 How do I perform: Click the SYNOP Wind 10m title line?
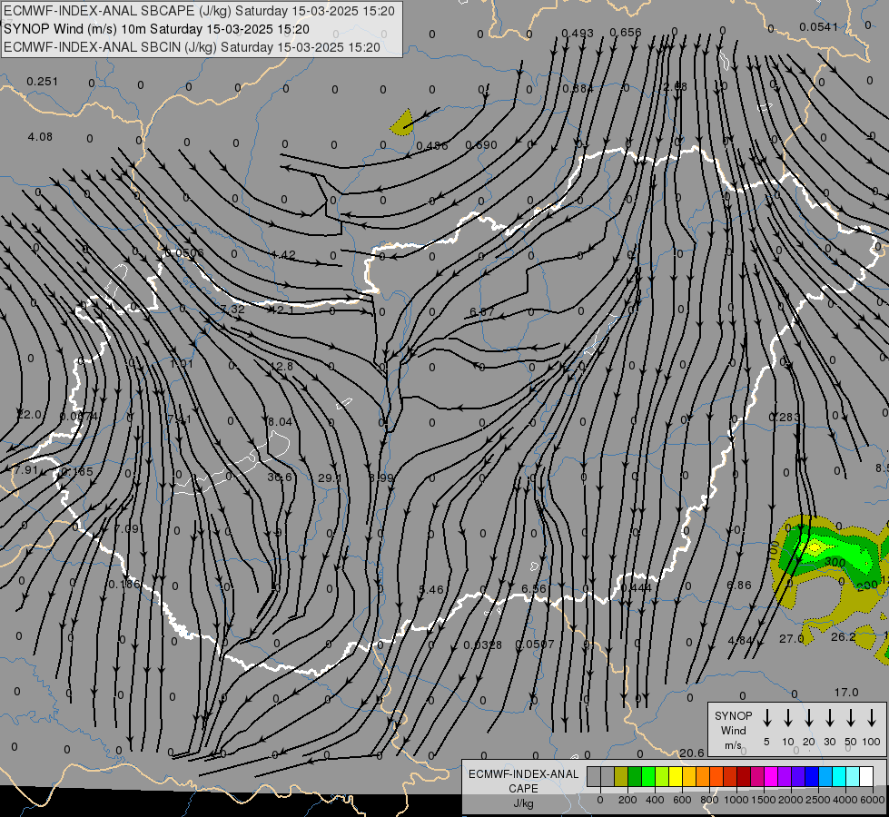click(x=156, y=29)
